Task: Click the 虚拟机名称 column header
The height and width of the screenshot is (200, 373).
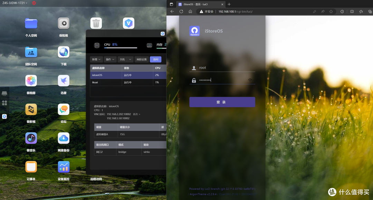Action: 106,68
